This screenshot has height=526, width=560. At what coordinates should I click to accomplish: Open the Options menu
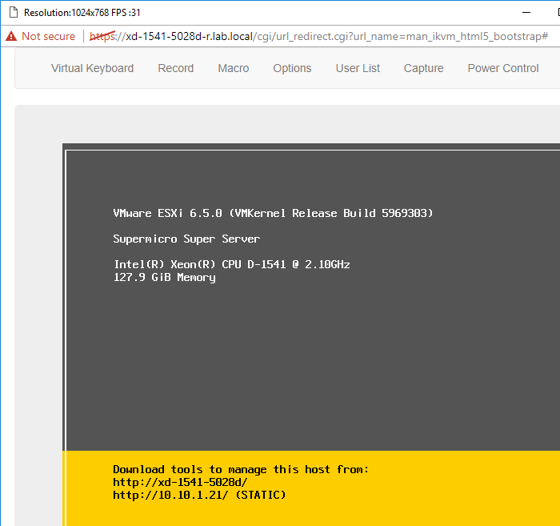coord(292,68)
